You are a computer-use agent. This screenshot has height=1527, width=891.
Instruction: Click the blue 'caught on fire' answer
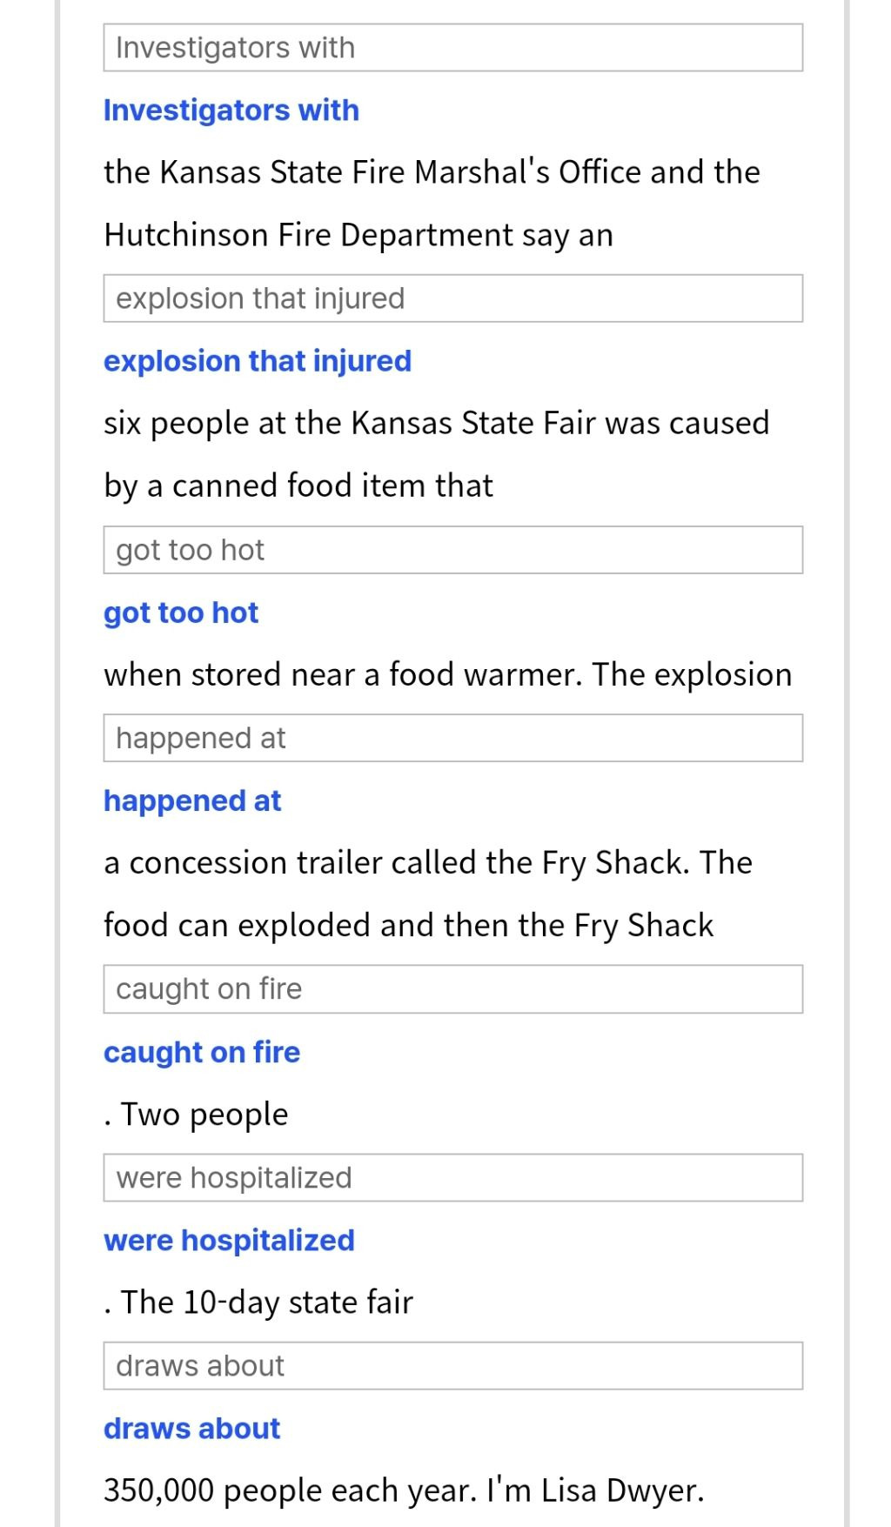pyautogui.click(x=202, y=1052)
